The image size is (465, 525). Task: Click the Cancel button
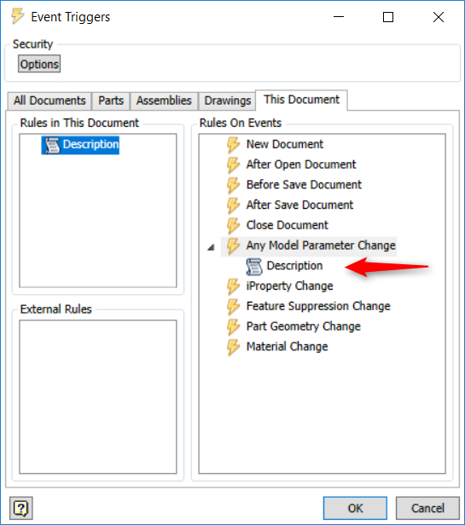tap(427, 508)
